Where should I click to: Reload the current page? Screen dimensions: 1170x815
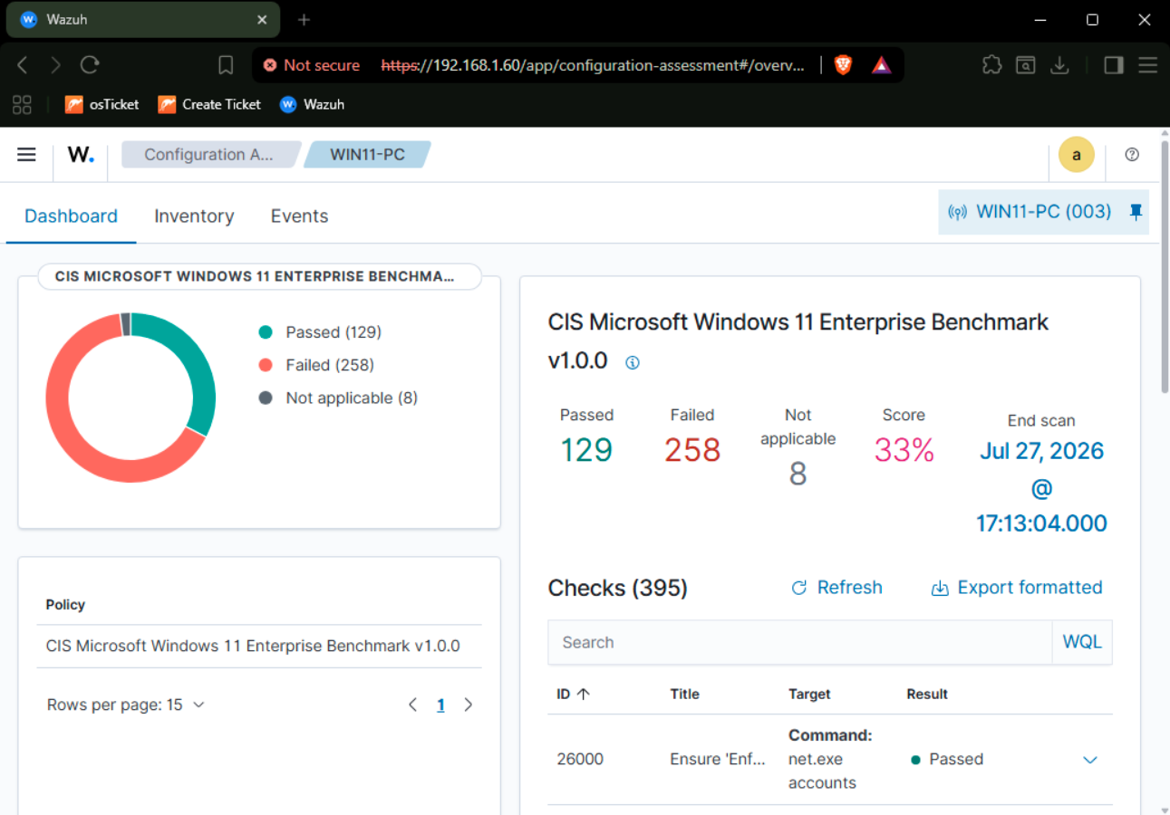click(90, 65)
